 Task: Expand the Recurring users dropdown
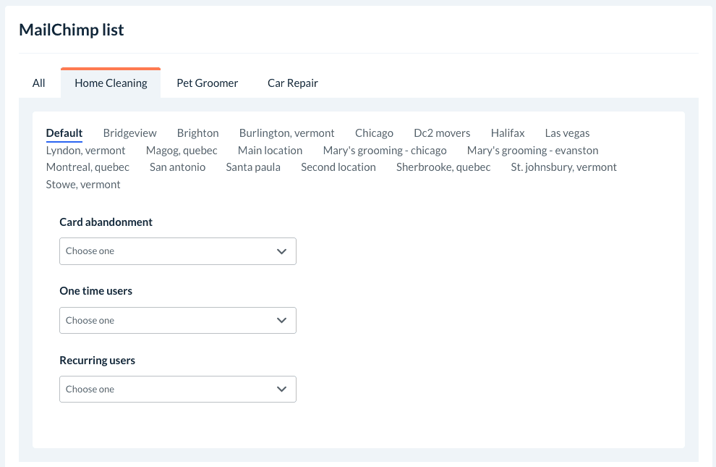pos(178,389)
